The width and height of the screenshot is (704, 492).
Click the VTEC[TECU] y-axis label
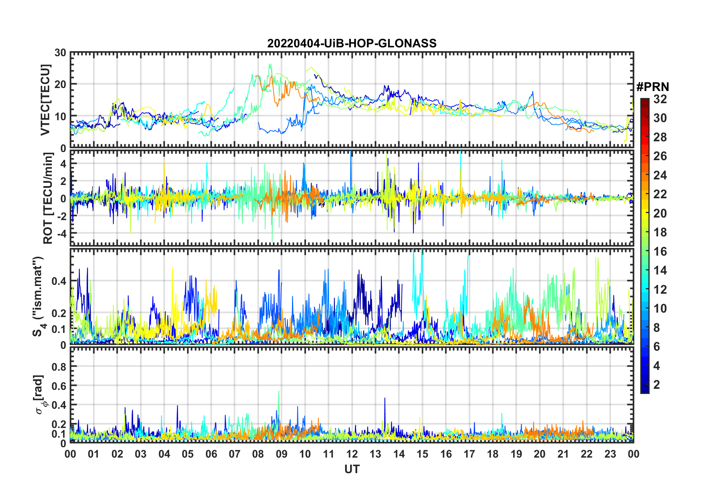click(x=45, y=100)
